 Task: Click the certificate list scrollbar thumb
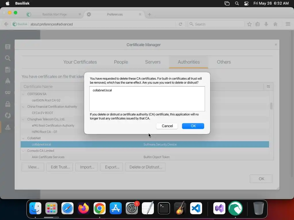click(271, 106)
